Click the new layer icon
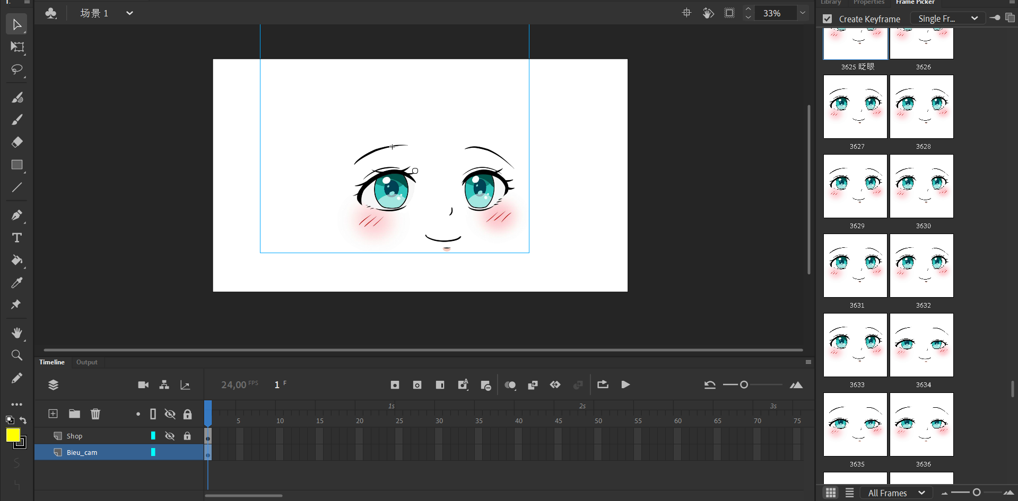 (x=53, y=414)
